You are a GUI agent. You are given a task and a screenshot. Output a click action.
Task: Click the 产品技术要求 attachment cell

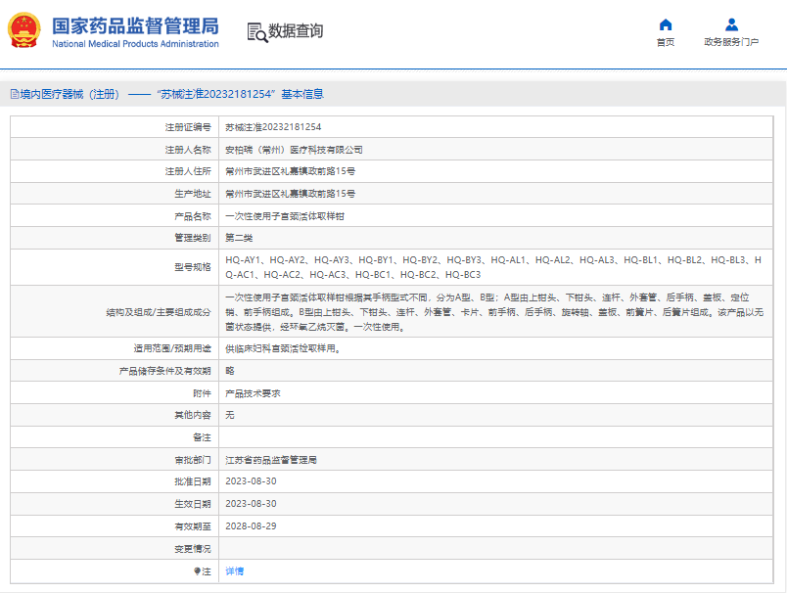pyautogui.click(x=253, y=392)
